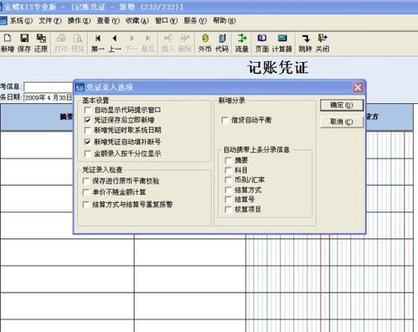Click the 记账凭证 title text

278,68
